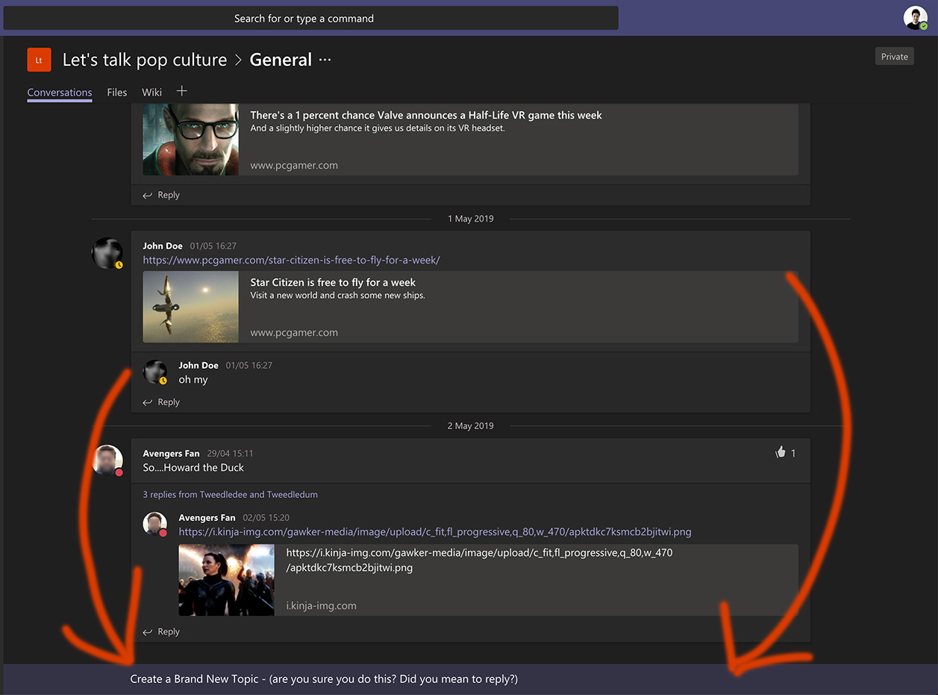Click the Private badge in top right
The height and width of the screenshot is (695, 938).
894,56
